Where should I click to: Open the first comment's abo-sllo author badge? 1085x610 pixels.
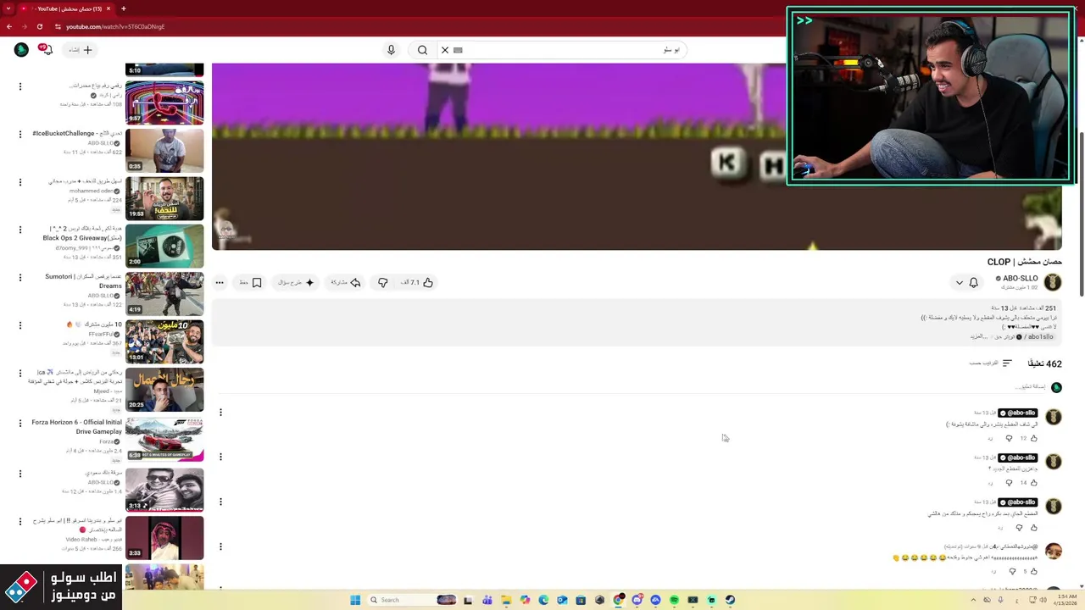click(x=1017, y=413)
